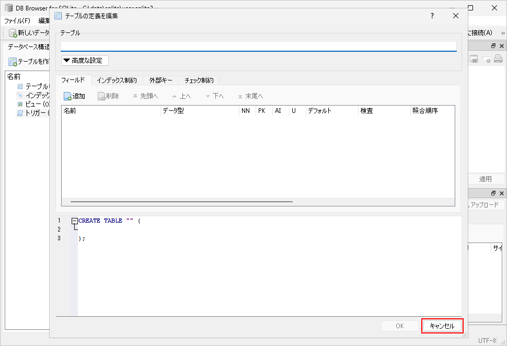Open the ファイル(F) menu

point(17,20)
